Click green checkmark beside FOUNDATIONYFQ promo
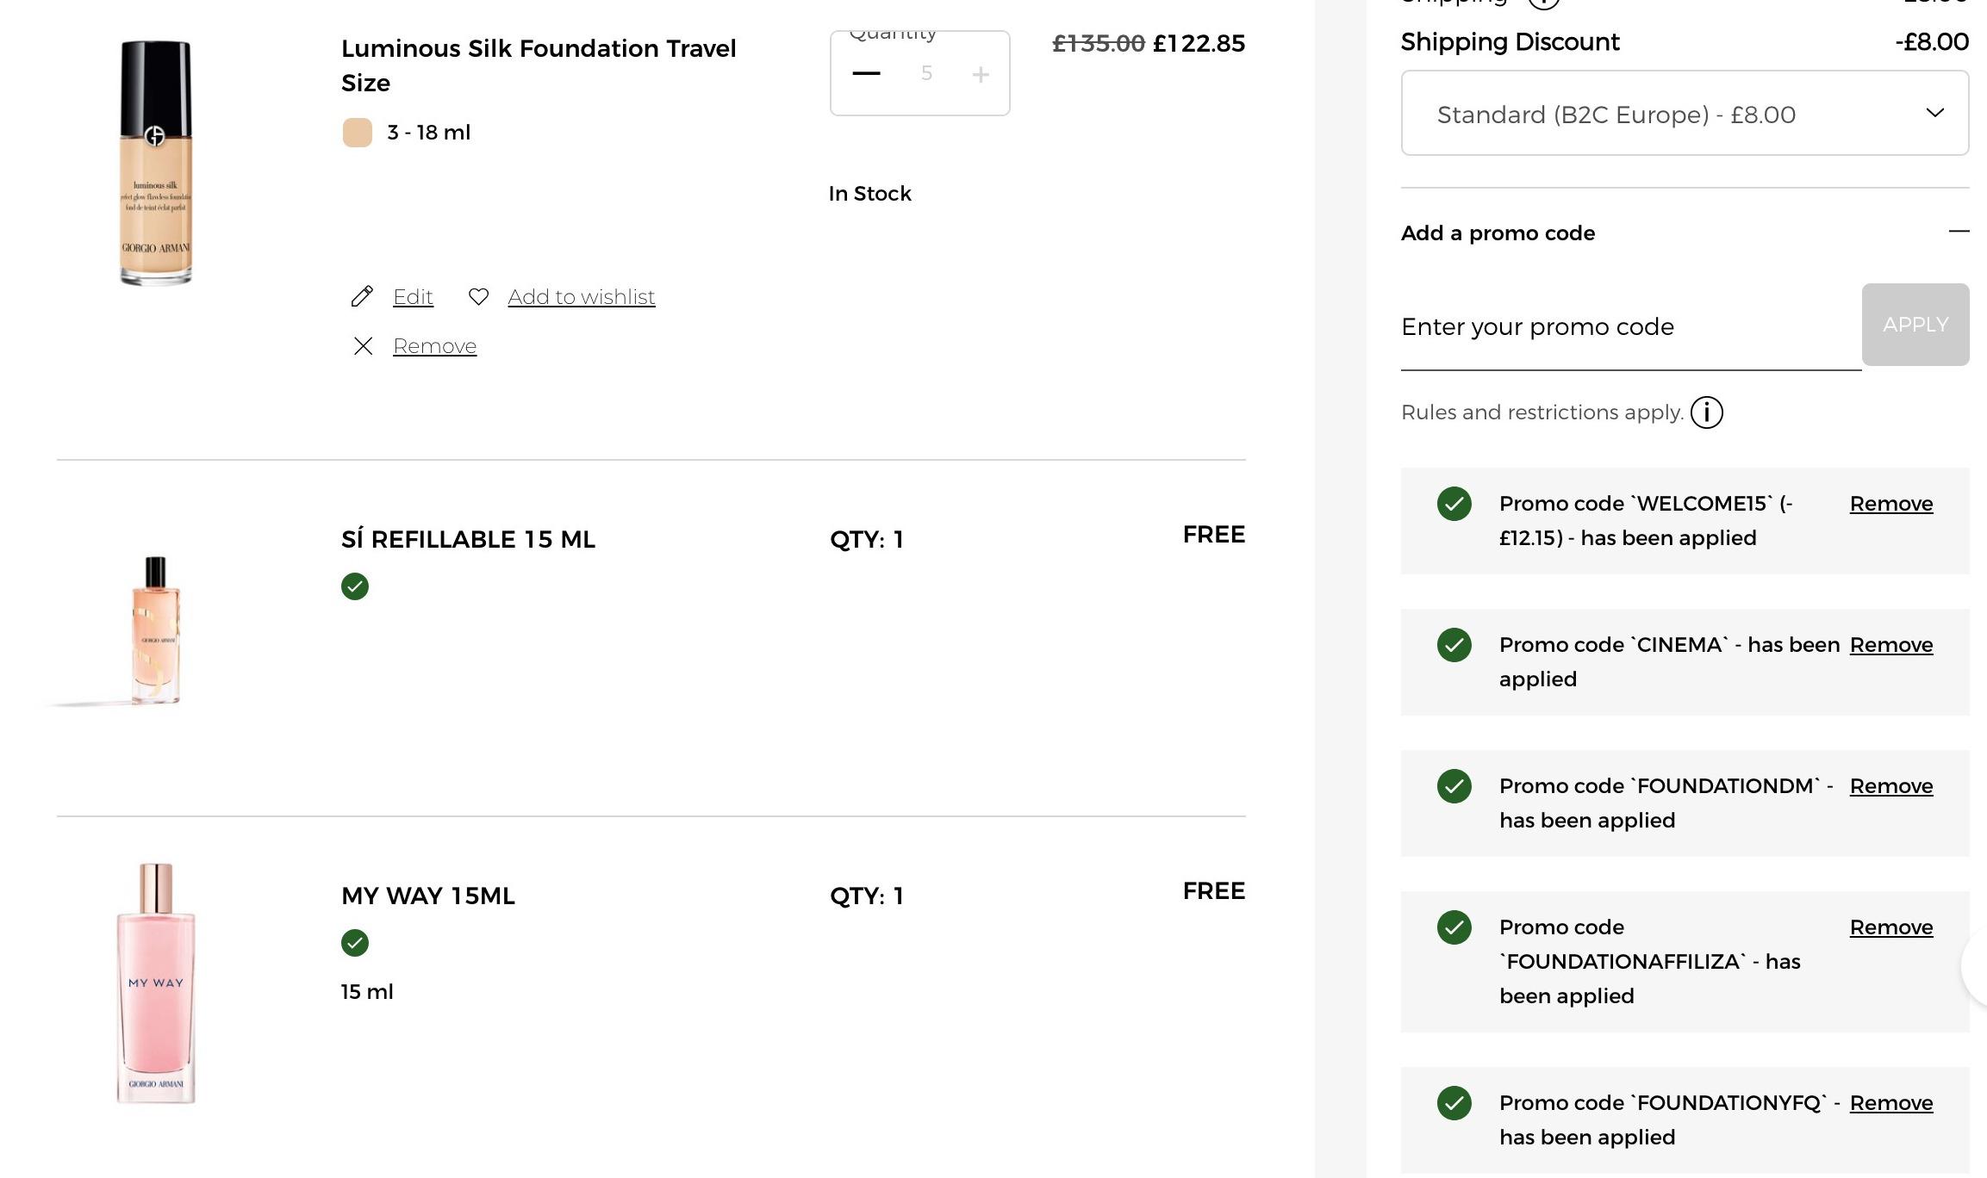 pyautogui.click(x=1454, y=1103)
